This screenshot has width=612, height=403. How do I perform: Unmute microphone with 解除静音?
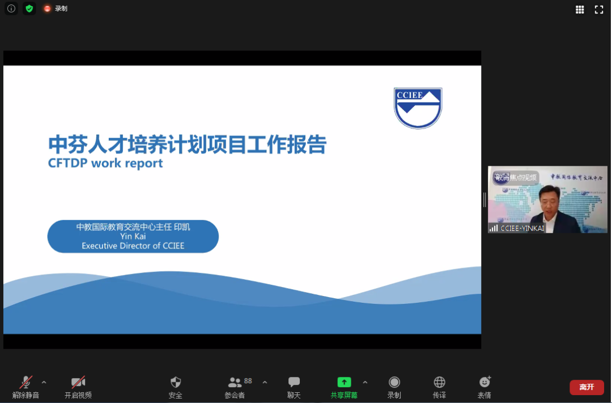click(25, 387)
